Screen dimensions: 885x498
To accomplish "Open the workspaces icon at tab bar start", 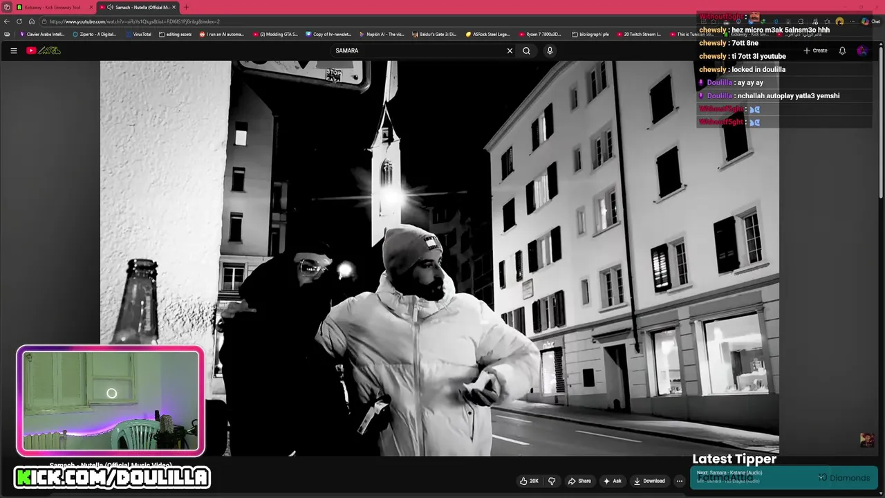I will tap(6, 7).
